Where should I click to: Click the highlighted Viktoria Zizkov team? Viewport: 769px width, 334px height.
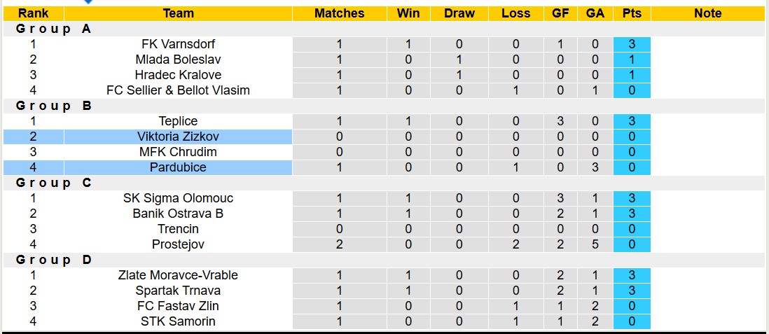(x=178, y=137)
